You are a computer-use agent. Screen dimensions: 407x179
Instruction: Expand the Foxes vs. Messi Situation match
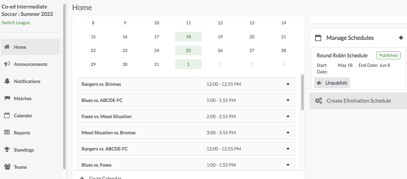(x=288, y=117)
